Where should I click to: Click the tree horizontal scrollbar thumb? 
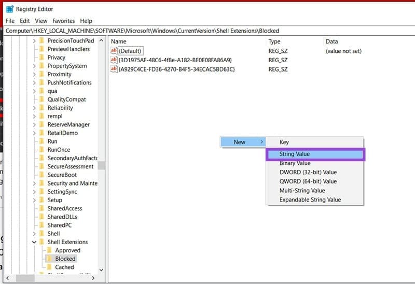(x=25, y=278)
